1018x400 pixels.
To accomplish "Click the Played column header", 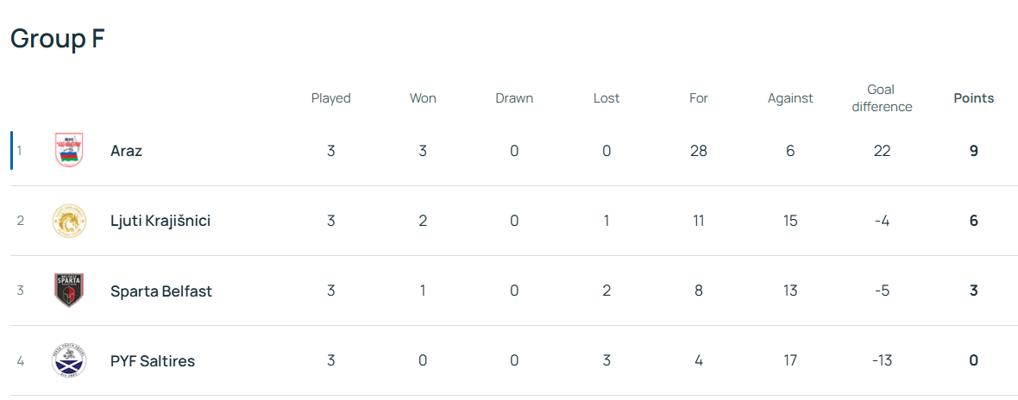I will click(x=330, y=98).
